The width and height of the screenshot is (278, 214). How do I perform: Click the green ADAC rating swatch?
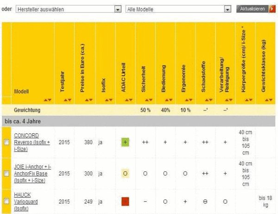click(x=125, y=142)
